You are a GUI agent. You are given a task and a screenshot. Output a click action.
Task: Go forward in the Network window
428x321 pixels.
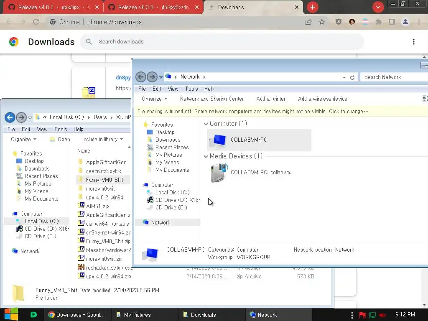point(152,77)
